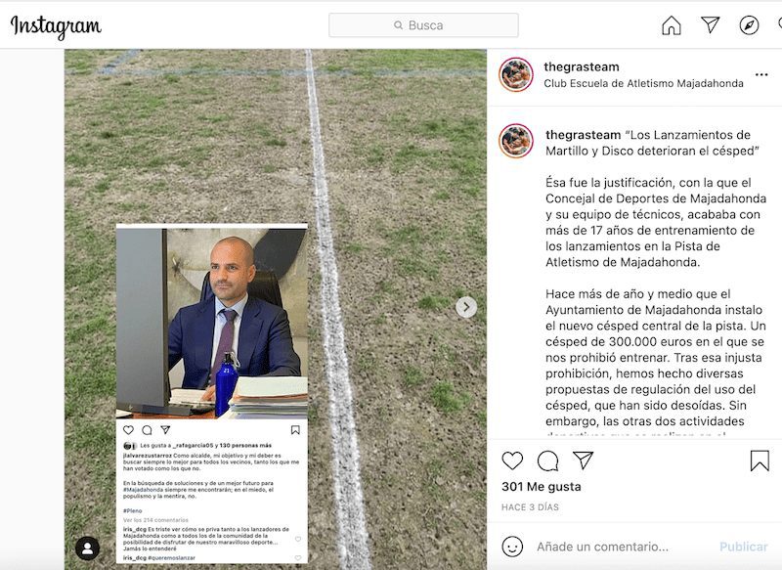Viewport: 782px width, 570px height.
Task: Open Club Escuela de Atletismo Majadahonda location
Action: point(643,83)
